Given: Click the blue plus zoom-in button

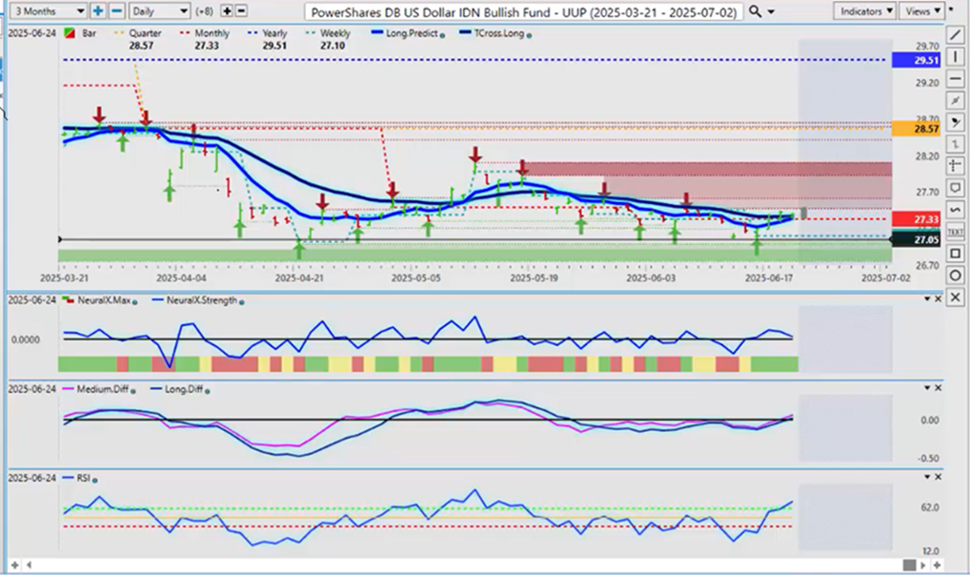Looking at the screenshot, I should pos(98,11).
